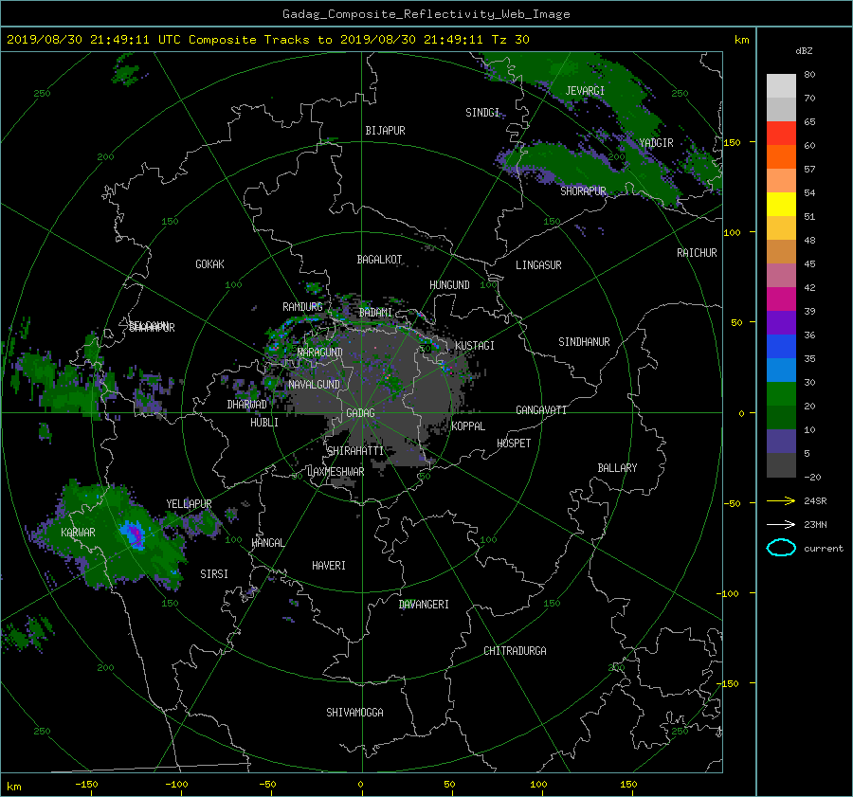853x797 pixels.
Task: Select the green 30 dBZ color swatch
Action: (781, 393)
